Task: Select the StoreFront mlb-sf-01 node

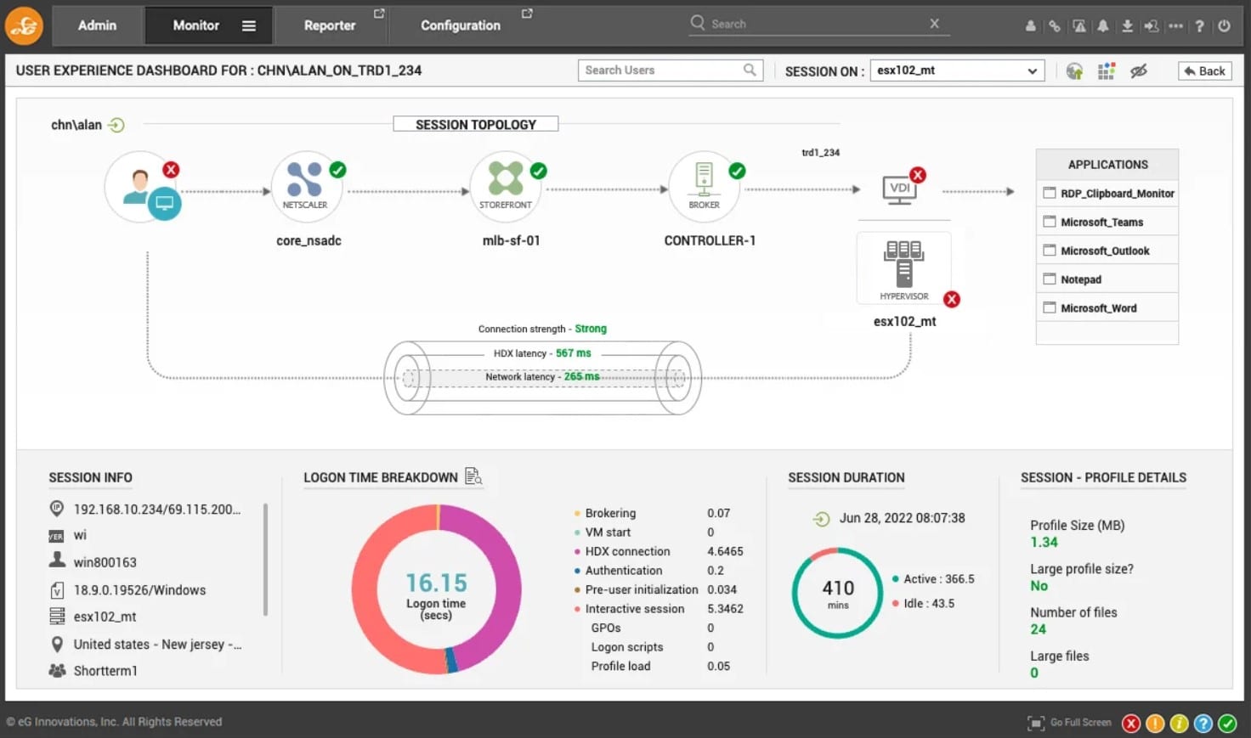Action: pos(506,187)
